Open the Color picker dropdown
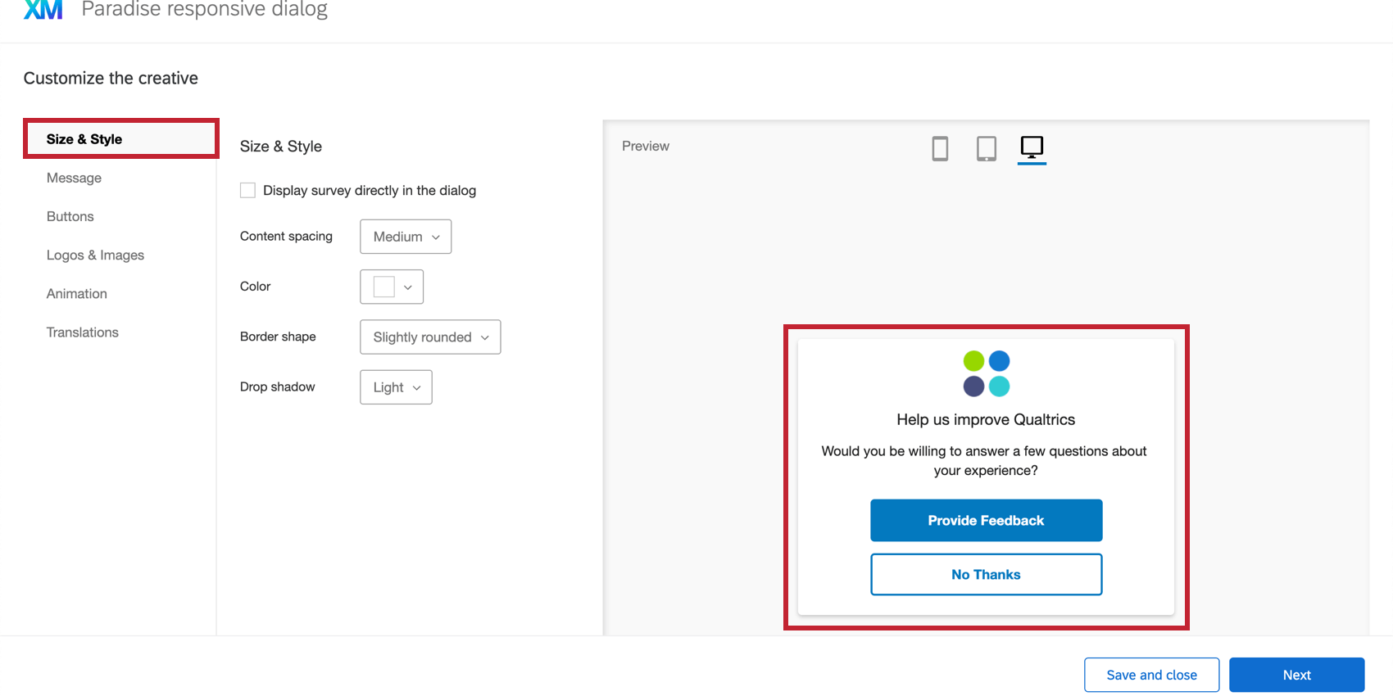 pos(392,287)
